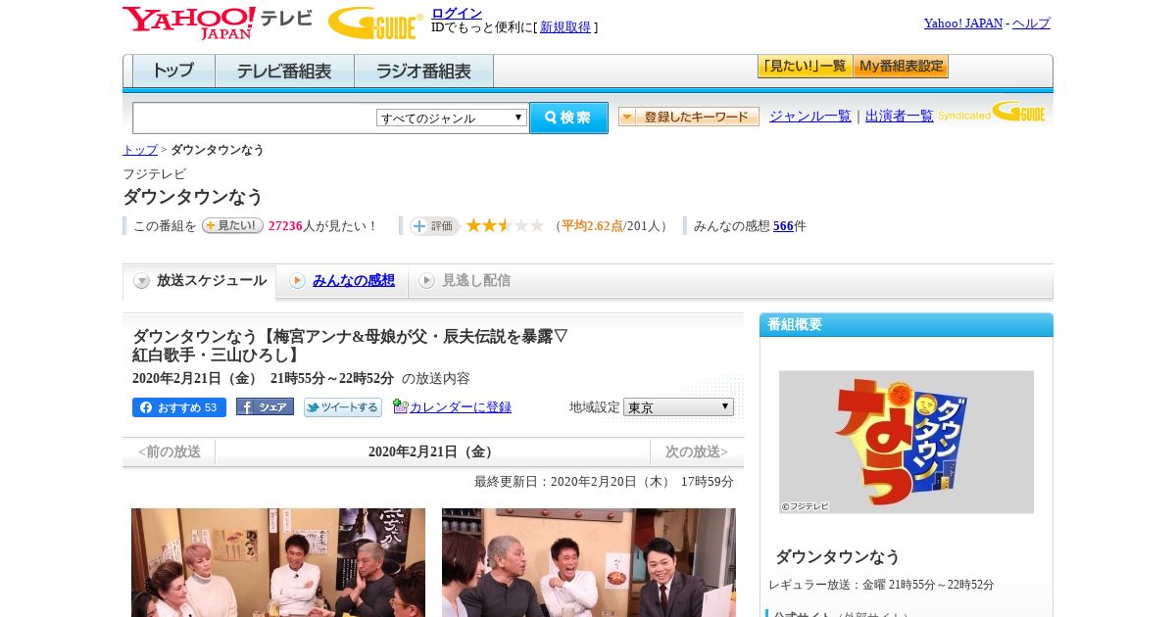Click the 最終更新日 timestamp text
1176x617 pixels.
tap(604, 482)
